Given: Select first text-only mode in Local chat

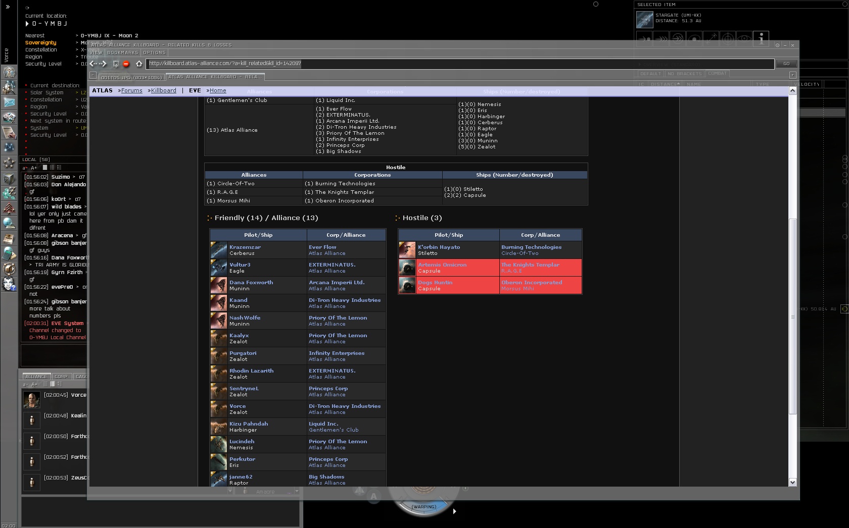Looking at the screenshot, I should (x=45, y=168).
